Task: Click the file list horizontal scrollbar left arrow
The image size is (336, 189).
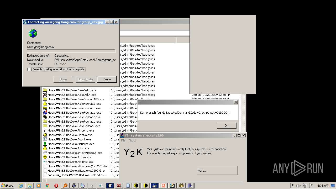Action: click(44, 180)
